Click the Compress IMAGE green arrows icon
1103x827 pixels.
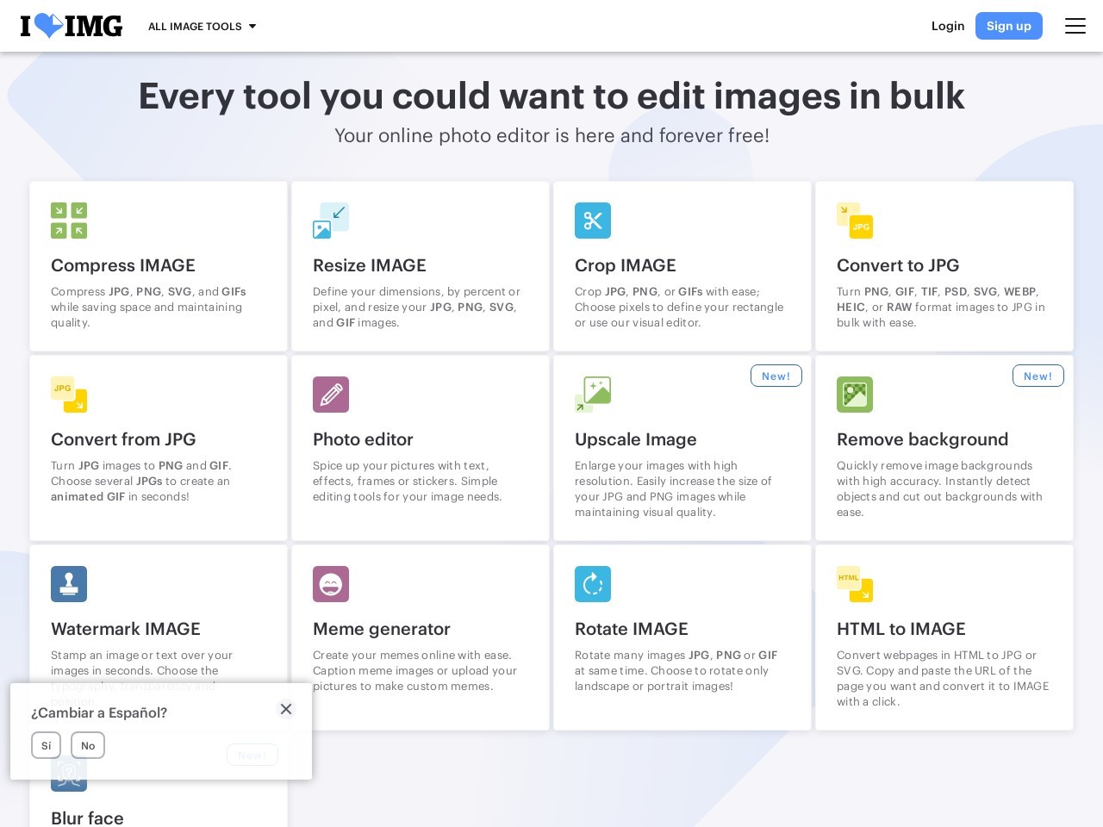[69, 221]
